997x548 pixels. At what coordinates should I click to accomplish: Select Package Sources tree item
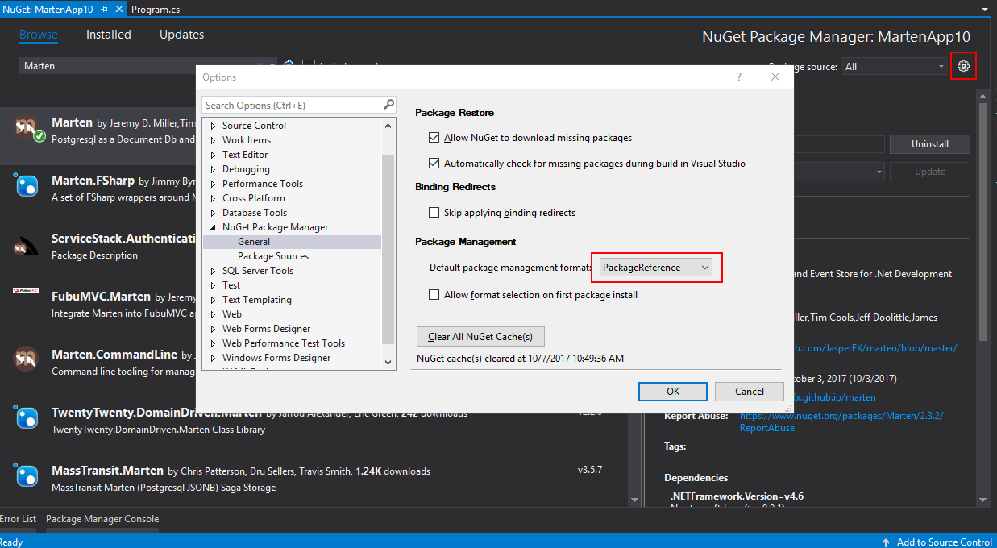tap(273, 256)
